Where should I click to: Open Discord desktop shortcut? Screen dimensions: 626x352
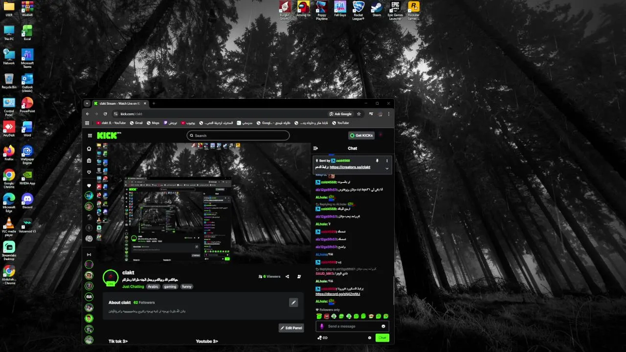coord(27,201)
